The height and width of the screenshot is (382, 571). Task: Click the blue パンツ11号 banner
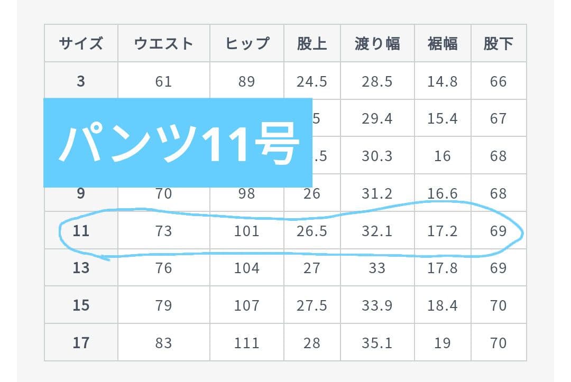click(x=178, y=143)
